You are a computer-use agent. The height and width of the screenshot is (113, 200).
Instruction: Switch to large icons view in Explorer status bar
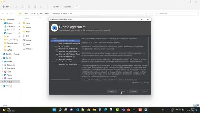point(198,105)
